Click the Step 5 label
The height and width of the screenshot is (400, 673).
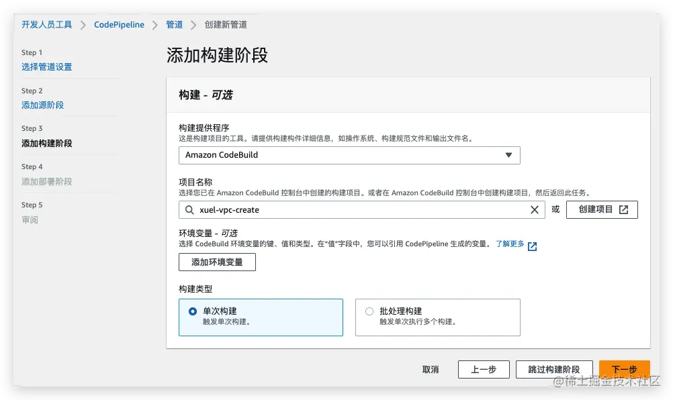click(x=32, y=205)
